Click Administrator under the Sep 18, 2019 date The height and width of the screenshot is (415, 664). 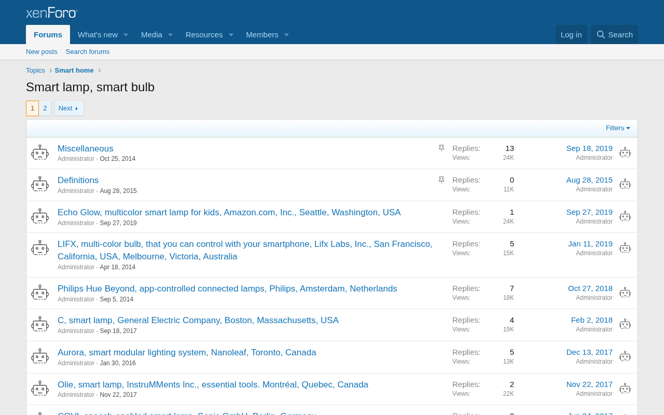594,158
